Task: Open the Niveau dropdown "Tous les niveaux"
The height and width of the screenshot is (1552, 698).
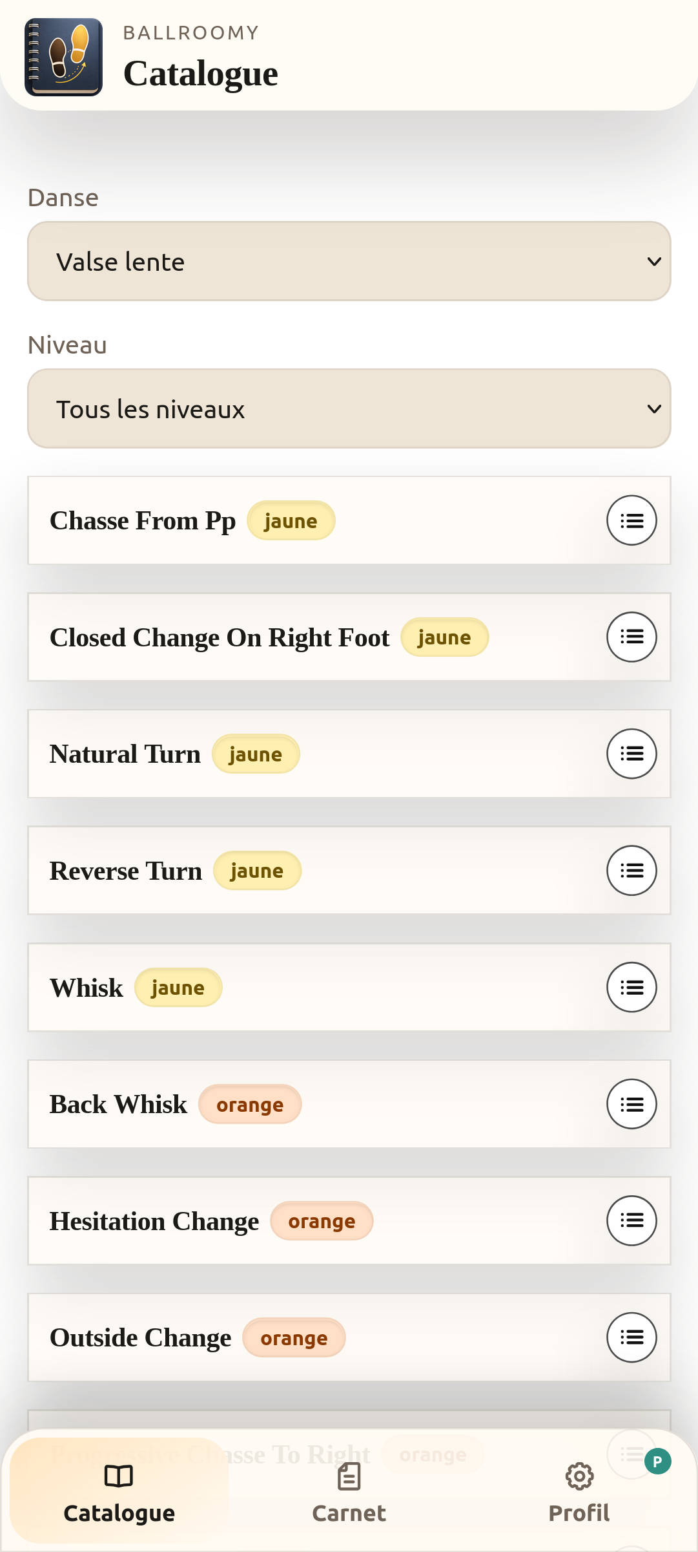Action: click(349, 409)
